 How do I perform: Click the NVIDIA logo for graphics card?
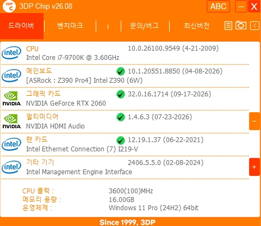11,99
